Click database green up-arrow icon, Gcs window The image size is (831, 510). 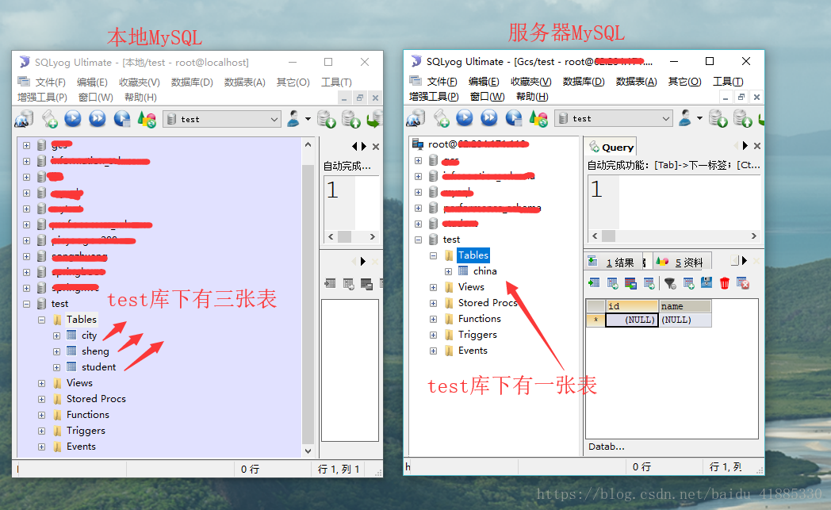pos(742,118)
